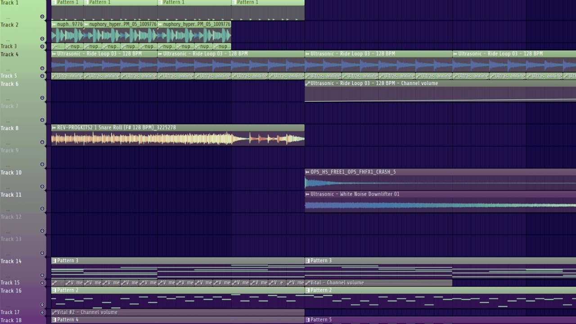Toggle Track 15 mute dot
This screenshot has height=324, width=576.
(42, 283)
